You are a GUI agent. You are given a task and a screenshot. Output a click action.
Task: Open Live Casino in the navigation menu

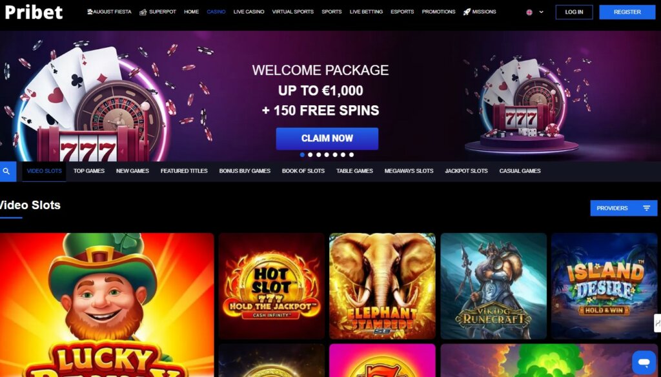pyautogui.click(x=249, y=12)
